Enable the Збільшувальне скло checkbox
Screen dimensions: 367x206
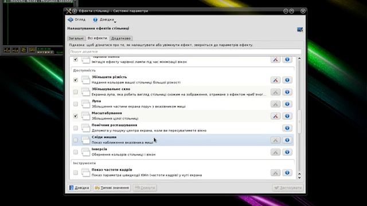[75, 92]
